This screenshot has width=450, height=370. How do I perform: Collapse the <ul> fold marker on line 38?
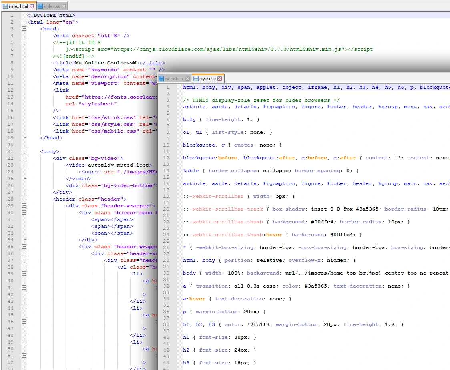click(24, 267)
